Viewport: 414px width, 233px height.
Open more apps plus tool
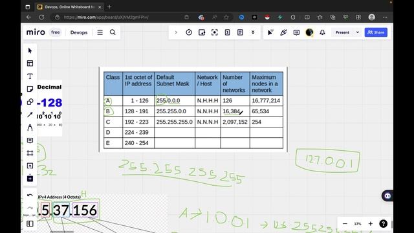(30, 179)
